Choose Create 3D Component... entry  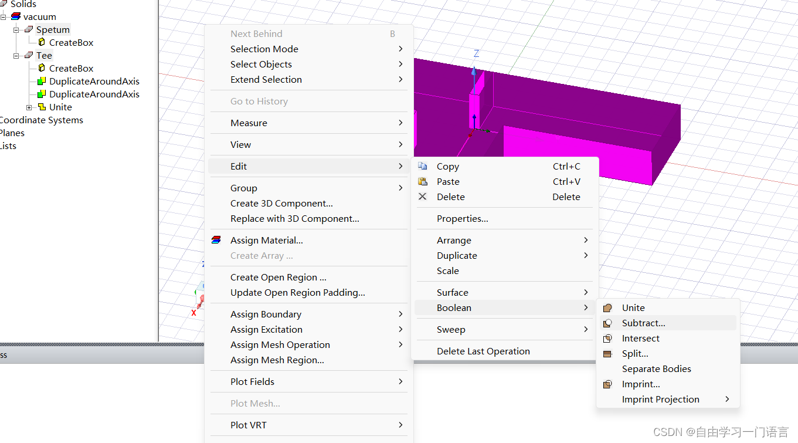coord(309,203)
